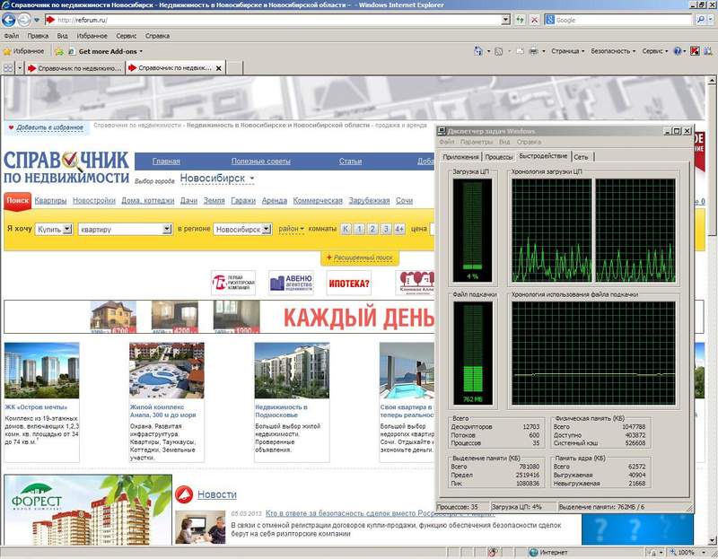Open the Новосибирск region dropdown in search form
The width and height of the screenshot is (718, 559).
(242, 230)
